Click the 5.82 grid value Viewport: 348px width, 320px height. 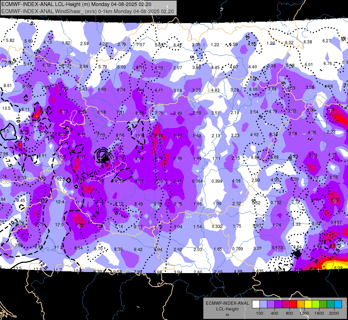pyautogui.click(x=10, y=41)
